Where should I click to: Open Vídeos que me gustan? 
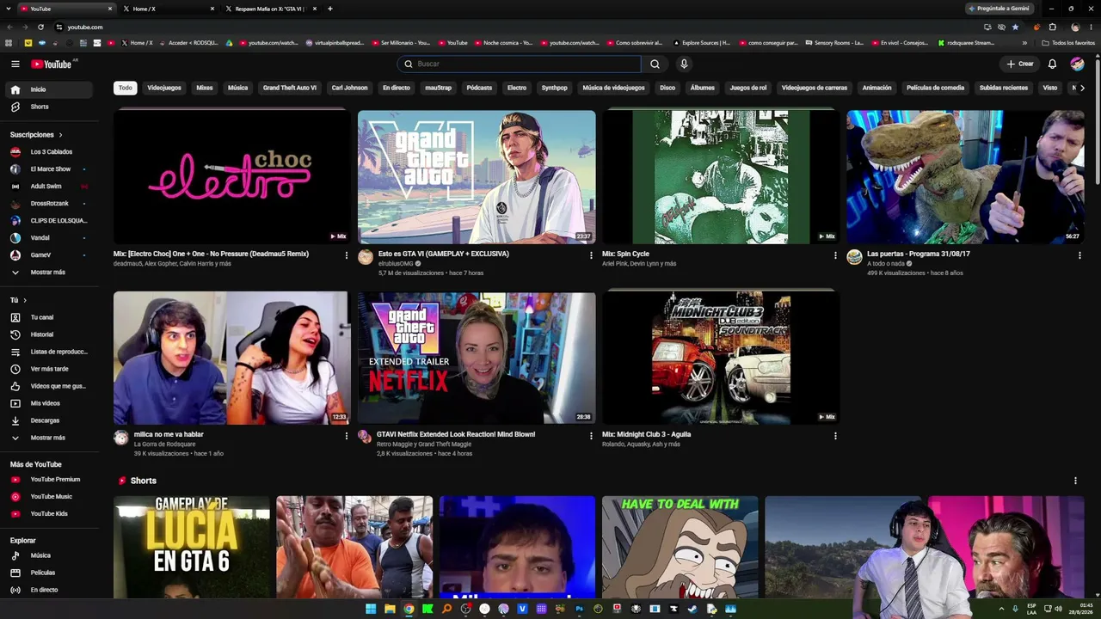coord(49,386)
